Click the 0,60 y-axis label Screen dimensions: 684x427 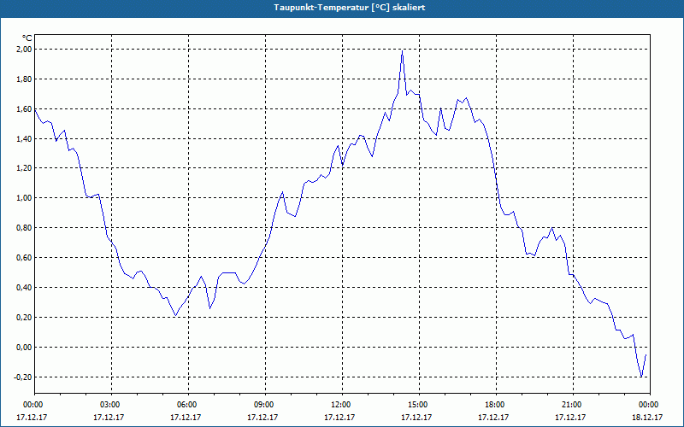24,258
